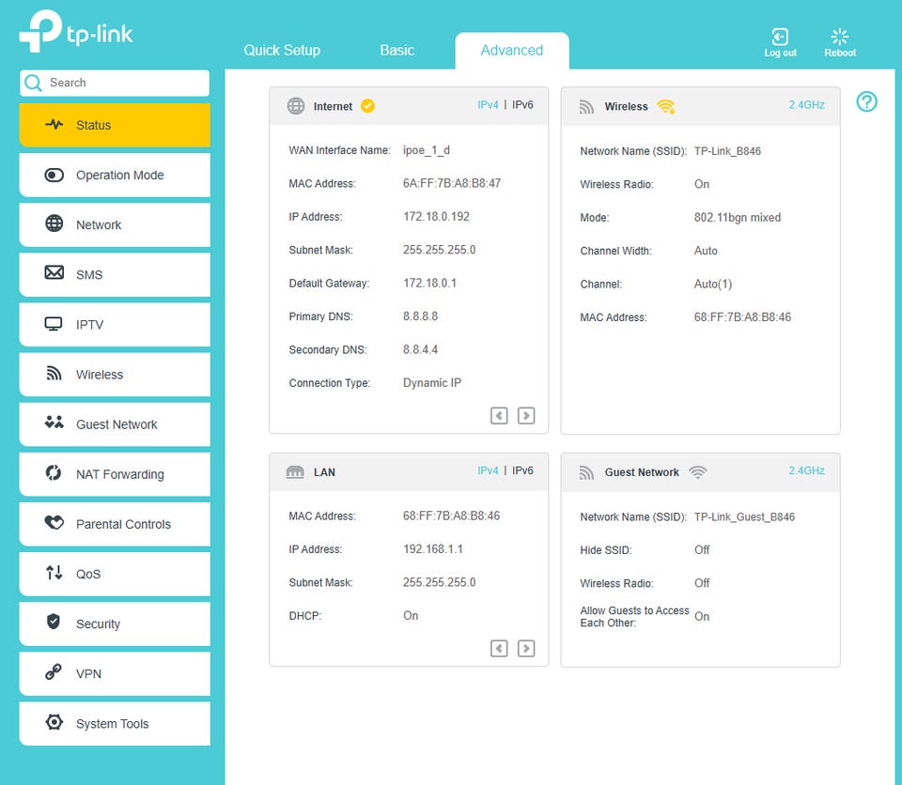The image size is (902, 785).
Task: Click the LAN port icon in card header
Action: click(294, 472)
